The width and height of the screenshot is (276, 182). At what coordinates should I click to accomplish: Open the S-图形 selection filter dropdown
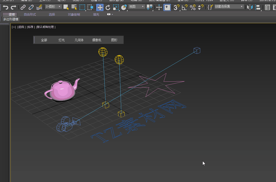(53, 7)
